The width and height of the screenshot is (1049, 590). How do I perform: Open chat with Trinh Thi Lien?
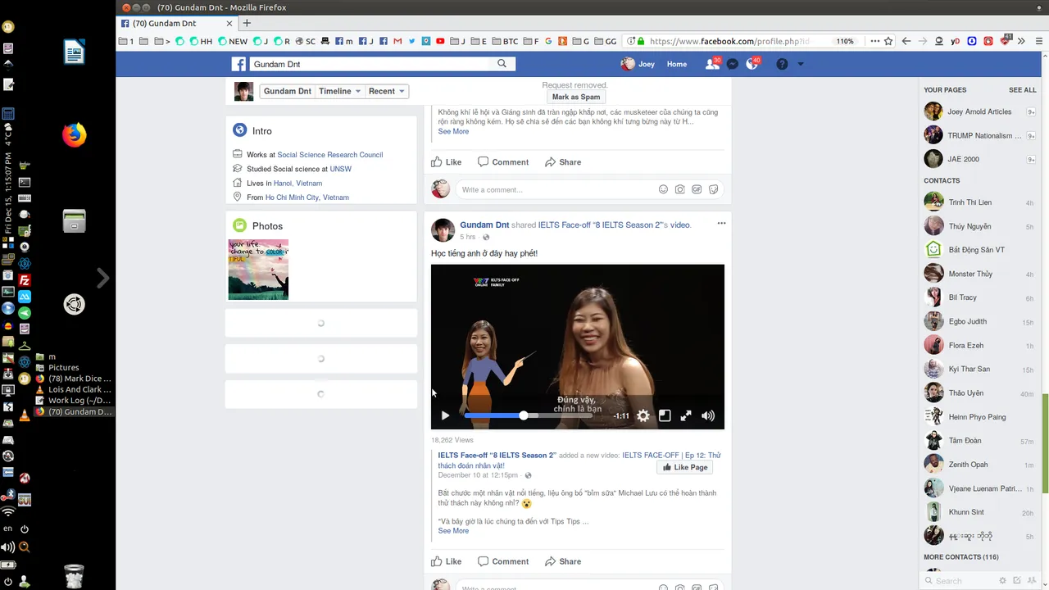click(979, 202)
